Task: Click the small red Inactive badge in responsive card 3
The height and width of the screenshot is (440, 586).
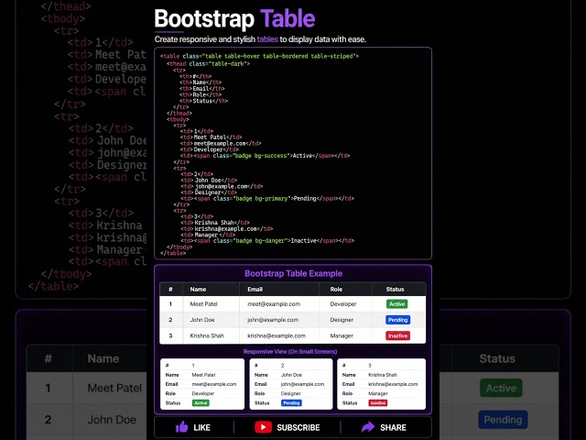Action: point(378,403)
